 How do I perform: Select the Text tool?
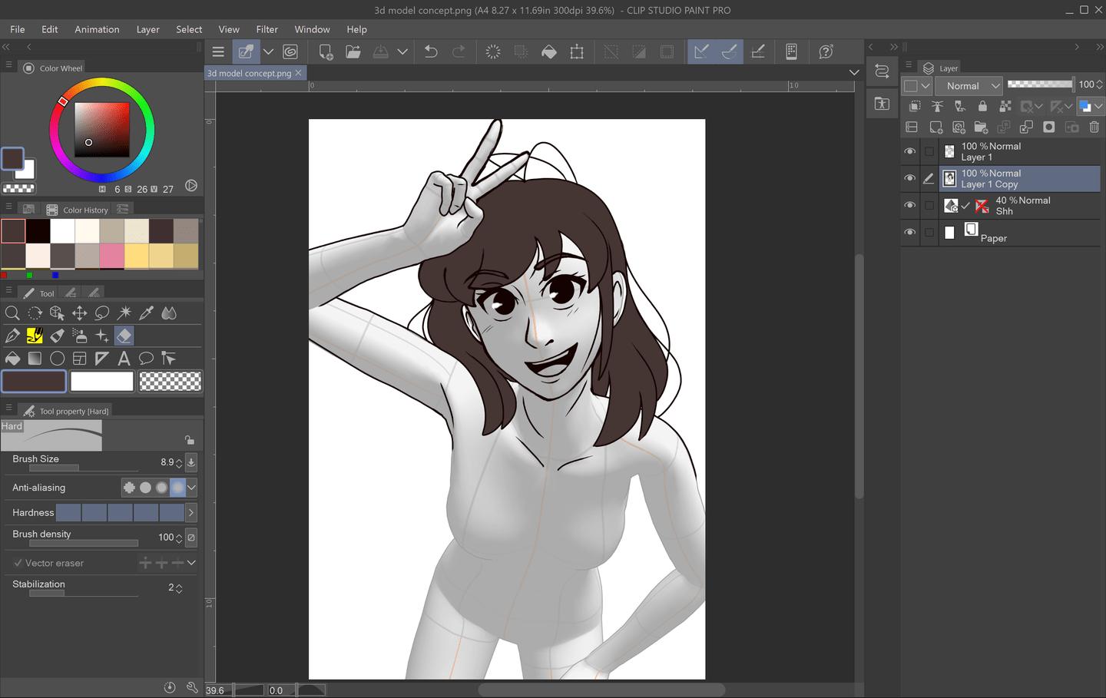pos(124,358)
